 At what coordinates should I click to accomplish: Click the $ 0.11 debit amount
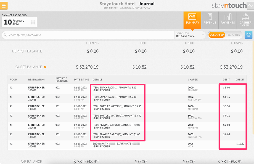point(226,116)
